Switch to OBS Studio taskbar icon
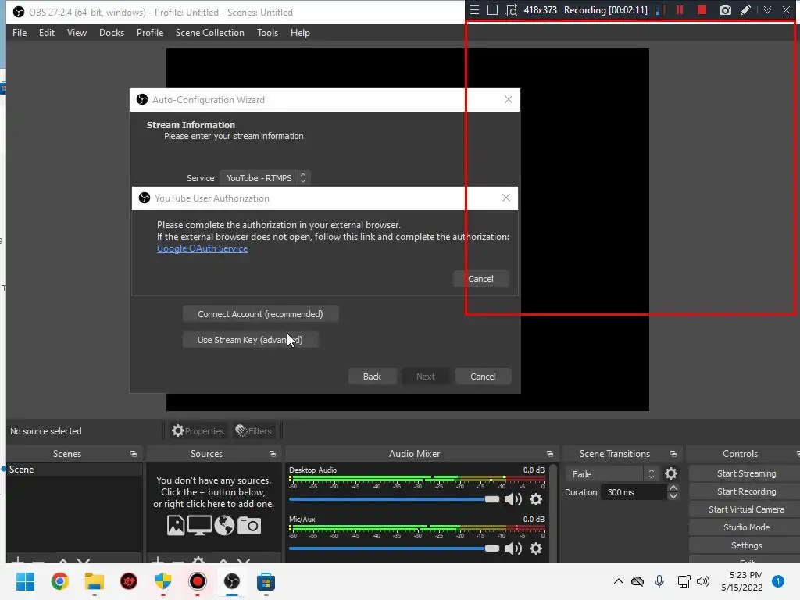This screenshot has height=600, width=800. 231,581
